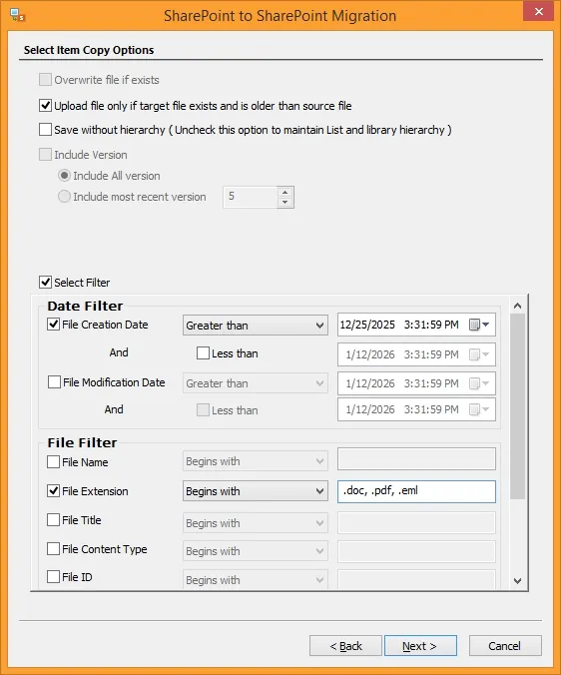Open File Title Begins with dropdown

point(256,523)
